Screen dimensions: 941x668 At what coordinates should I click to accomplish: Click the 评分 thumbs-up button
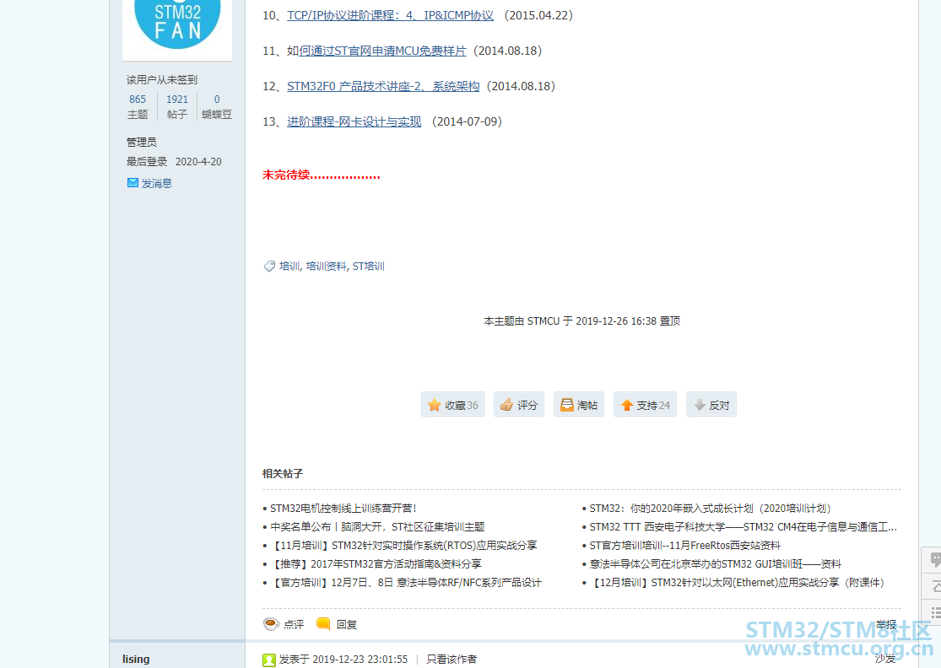tap(519, 405)
